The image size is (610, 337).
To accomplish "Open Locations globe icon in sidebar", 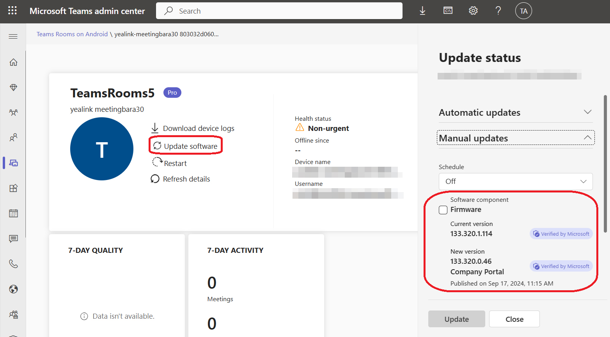I will pos(13,289).
